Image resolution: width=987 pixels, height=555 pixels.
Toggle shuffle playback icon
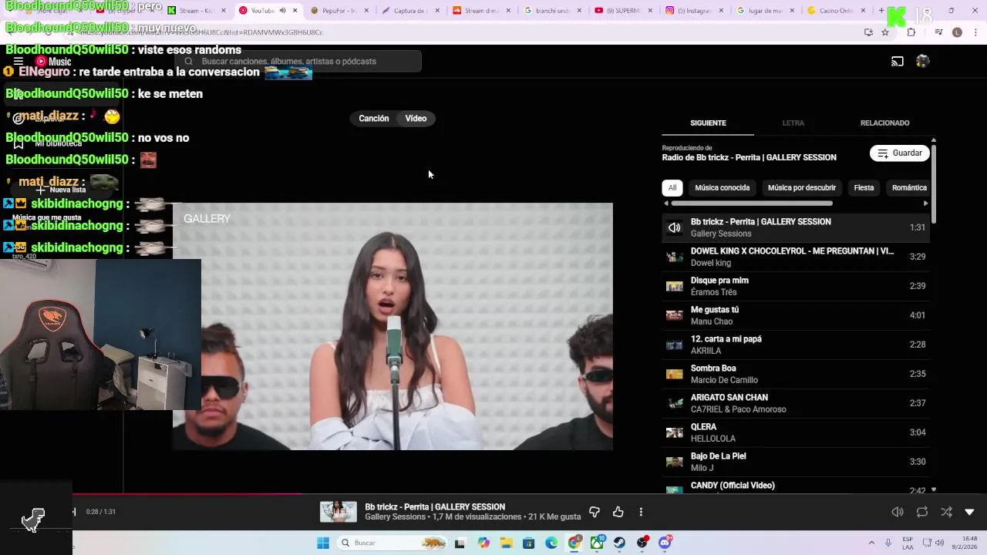point(946,512)
